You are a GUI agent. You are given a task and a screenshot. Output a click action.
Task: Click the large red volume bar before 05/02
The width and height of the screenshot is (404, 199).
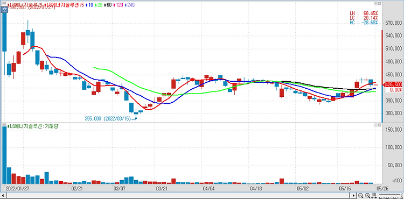[282, 181]
